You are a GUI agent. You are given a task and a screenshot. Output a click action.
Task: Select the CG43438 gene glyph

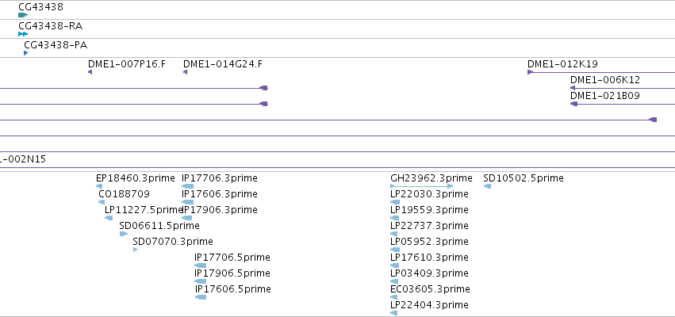23,15
